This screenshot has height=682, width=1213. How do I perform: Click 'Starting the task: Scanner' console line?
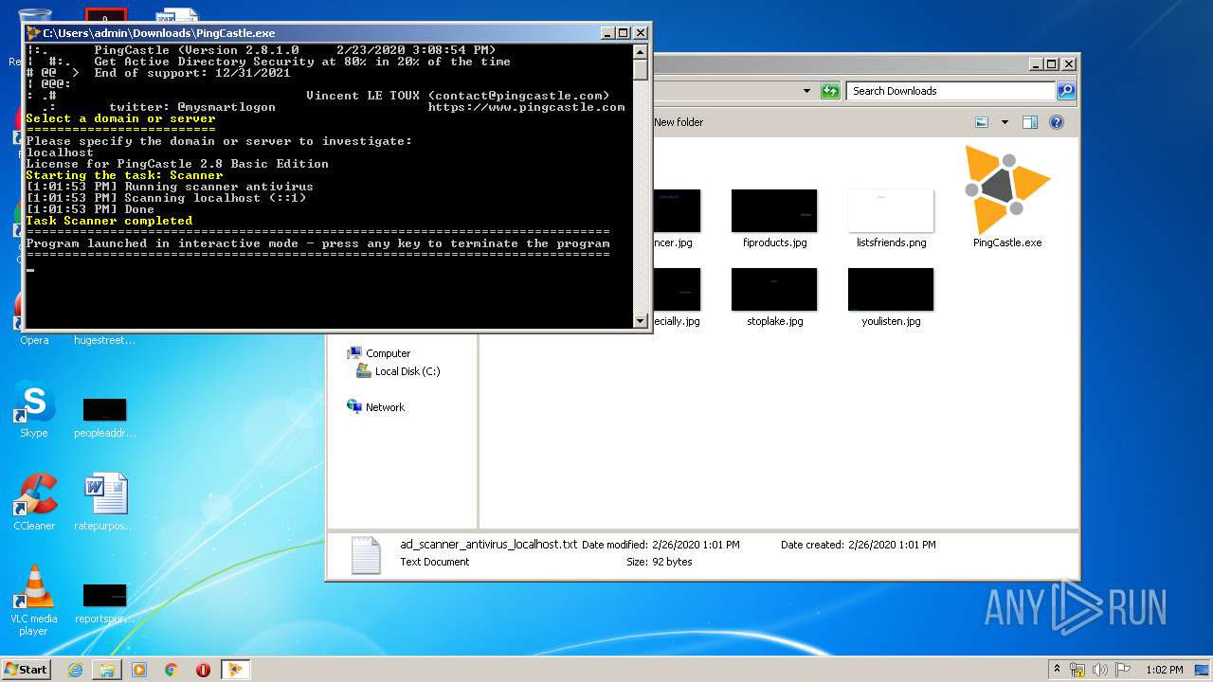pyautogui.click(x=124, y=175)
